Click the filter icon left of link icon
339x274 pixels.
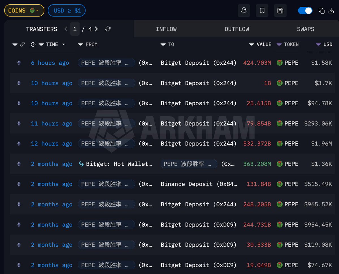point(15,44)
